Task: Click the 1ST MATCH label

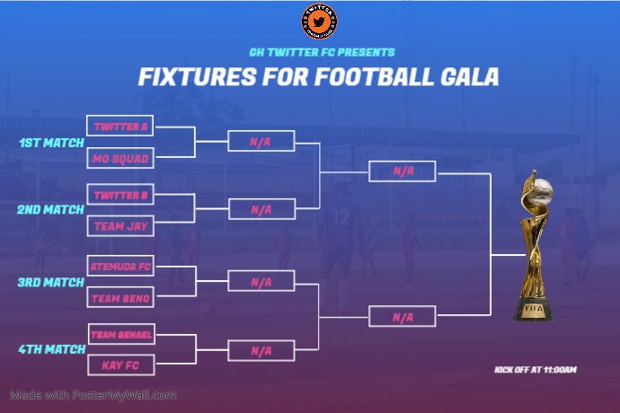Action: (51, 143)
